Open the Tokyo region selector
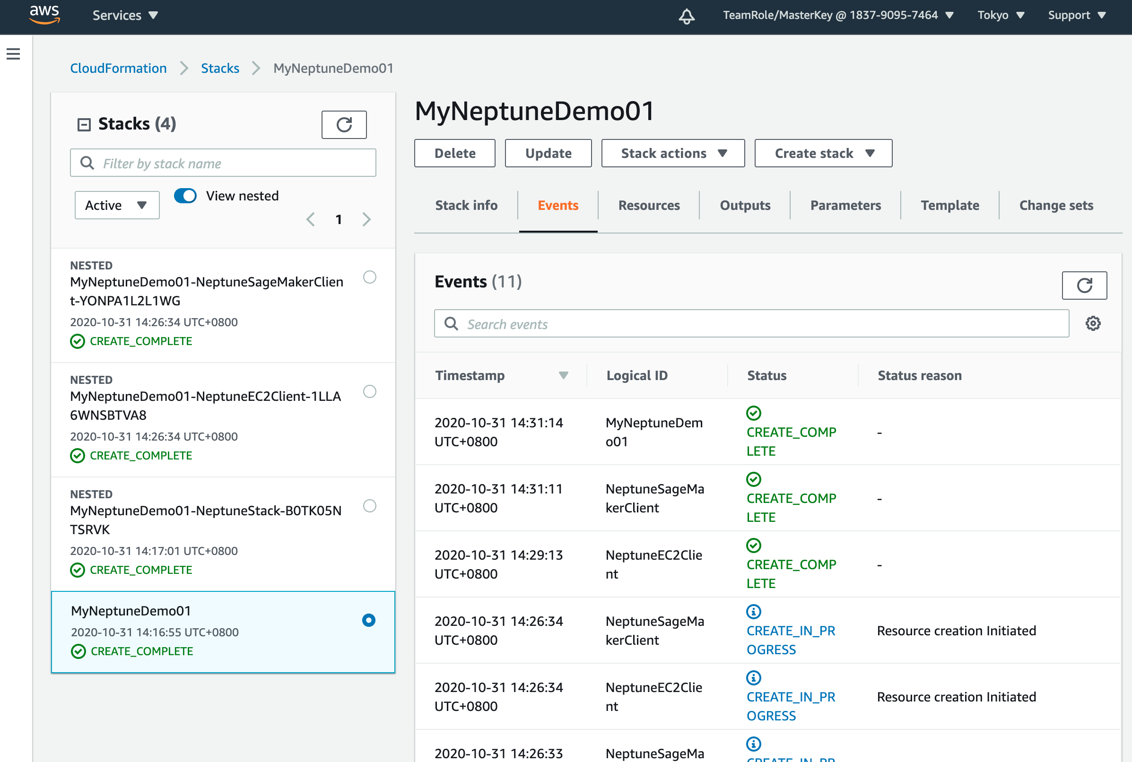Screen dimensions: 1132x762 point(1000,16)
